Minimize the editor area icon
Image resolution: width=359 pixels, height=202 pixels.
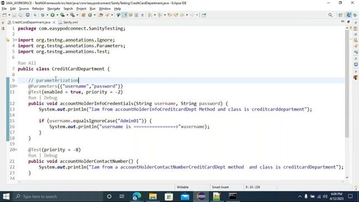343,21
